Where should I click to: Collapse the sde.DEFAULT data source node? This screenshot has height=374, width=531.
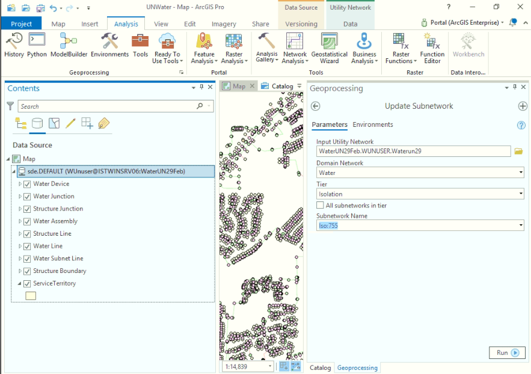14,171
